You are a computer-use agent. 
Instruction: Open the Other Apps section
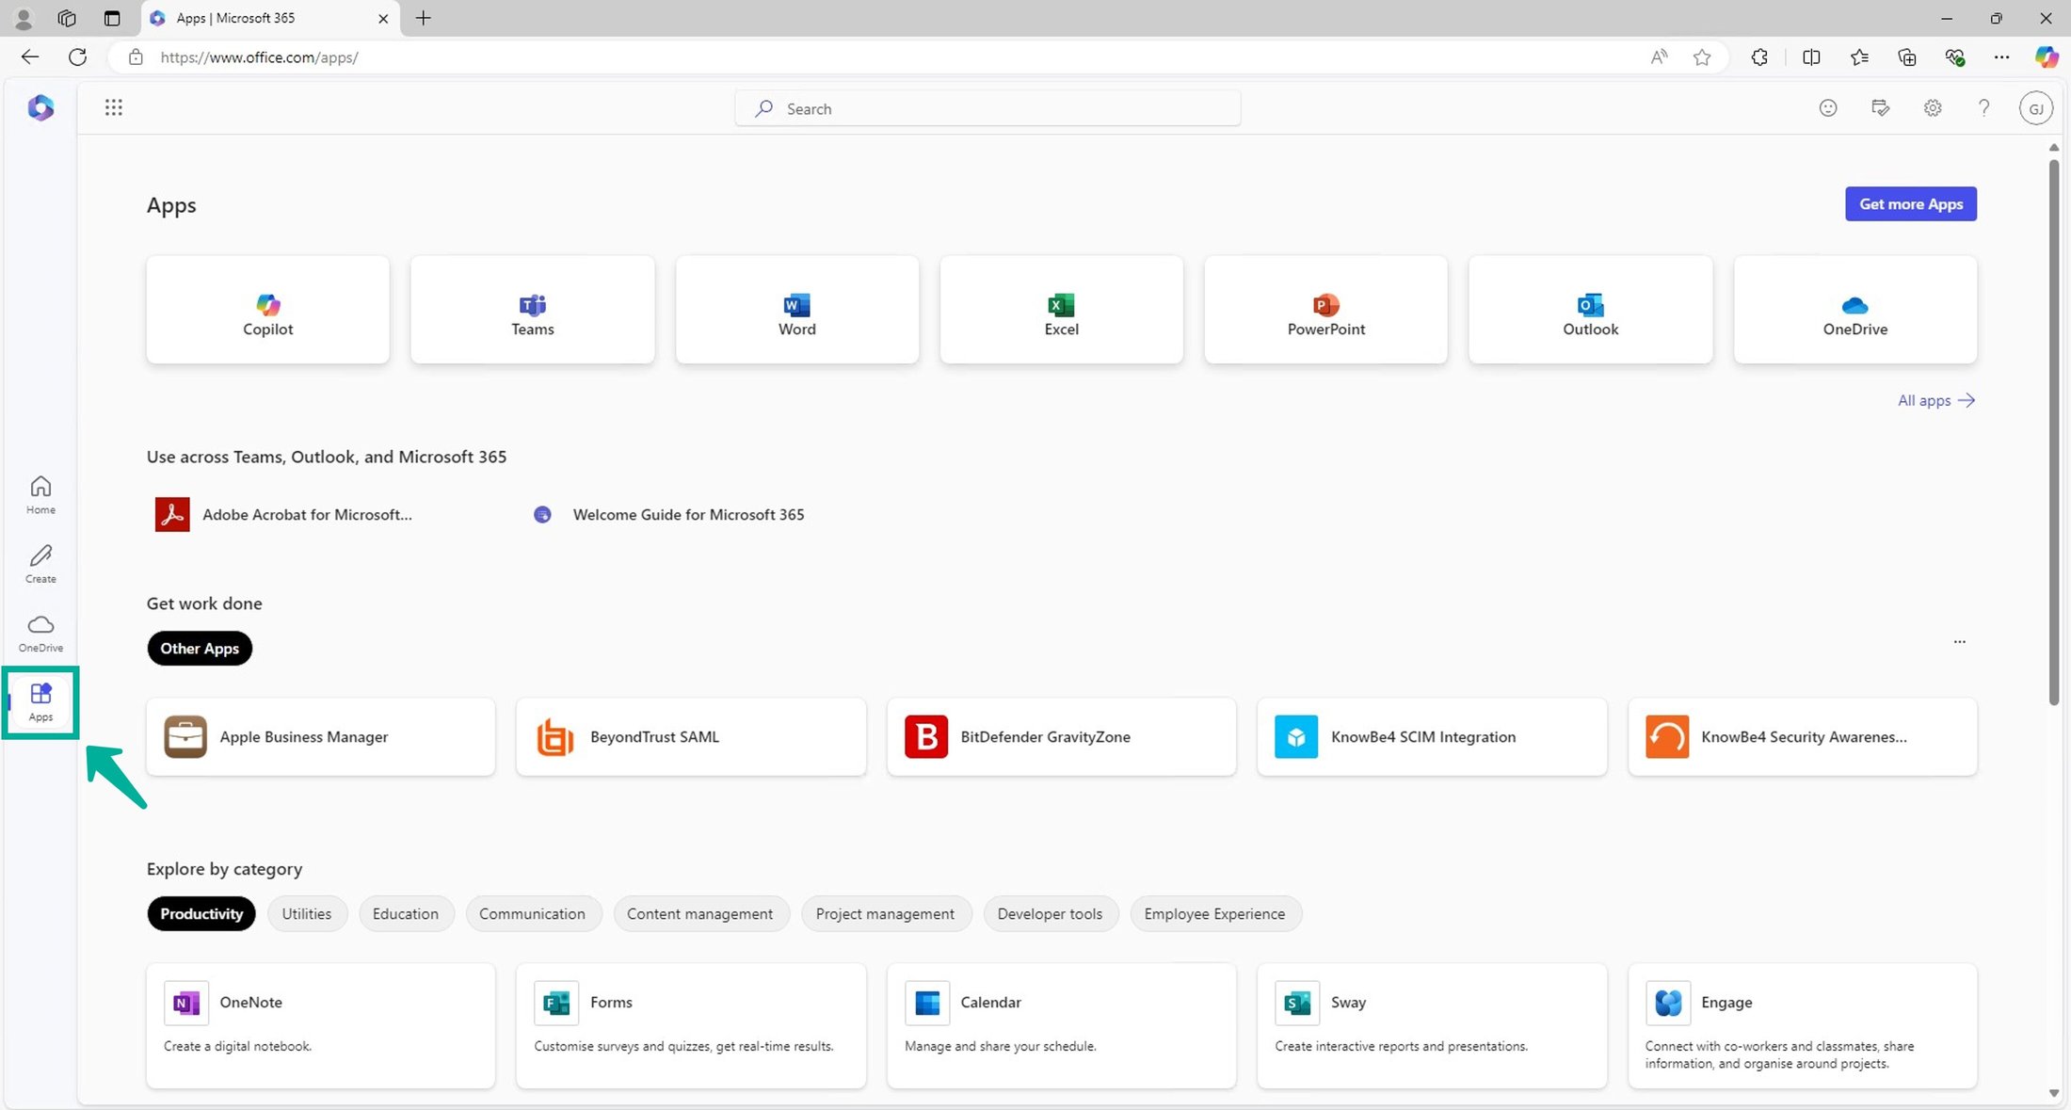point(199,648)
